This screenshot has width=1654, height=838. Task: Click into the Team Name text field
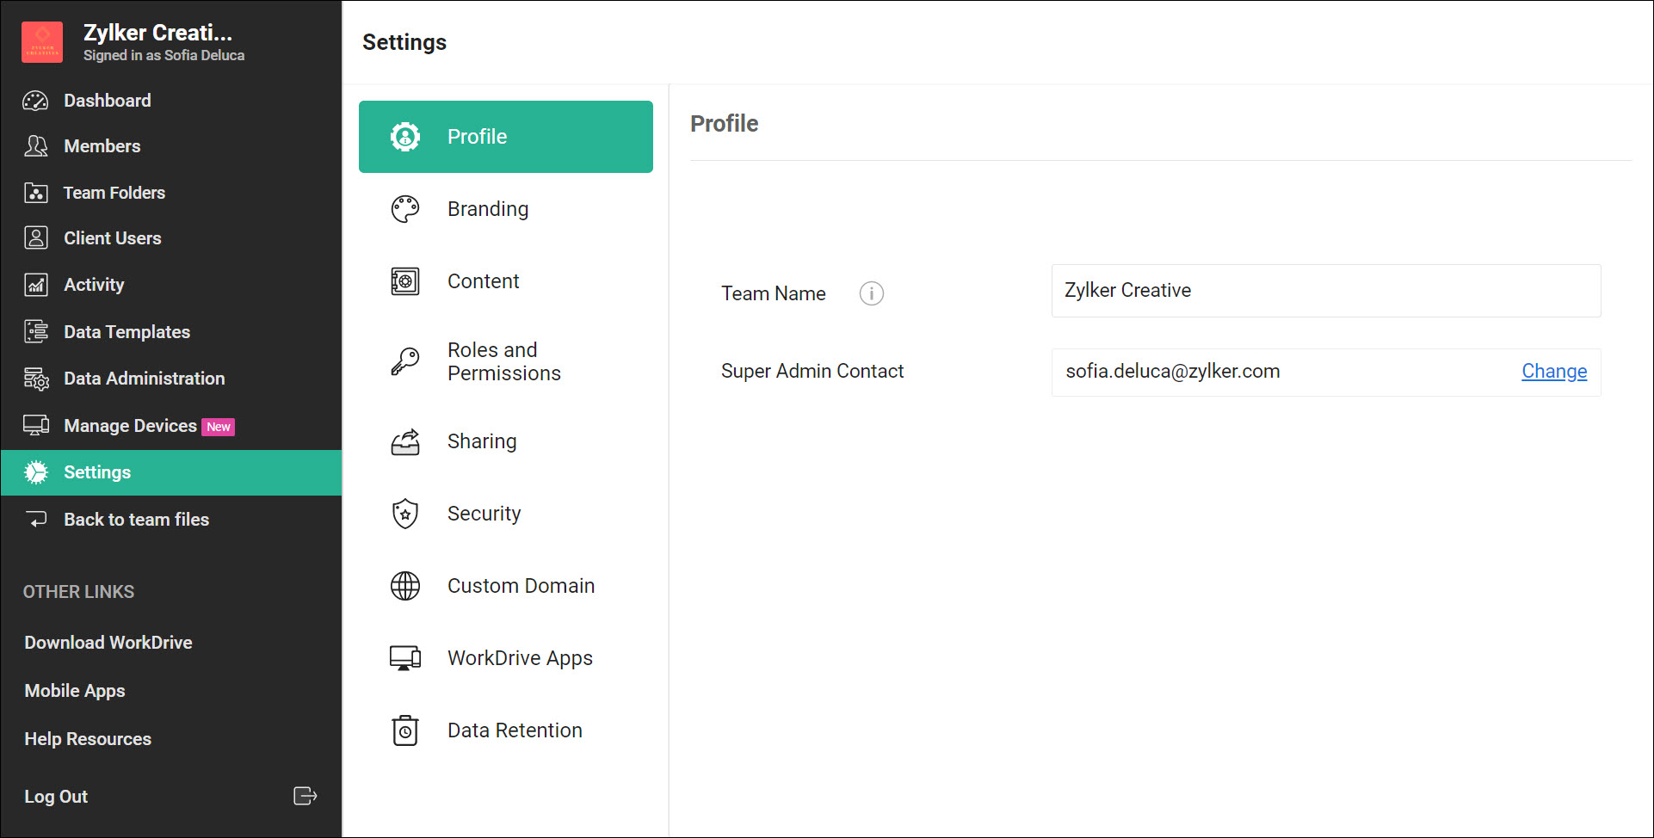point(1325,291)
